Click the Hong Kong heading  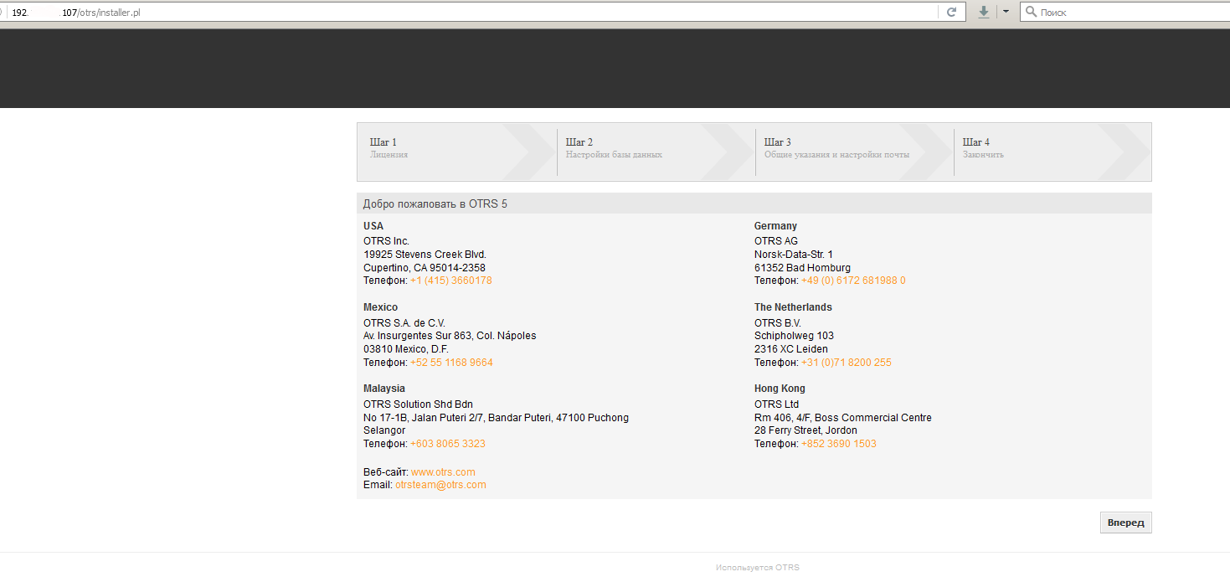click(780, 389)
